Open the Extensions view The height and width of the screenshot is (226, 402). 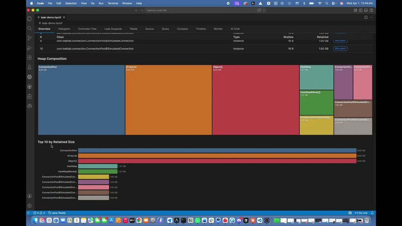click(30, 58)
